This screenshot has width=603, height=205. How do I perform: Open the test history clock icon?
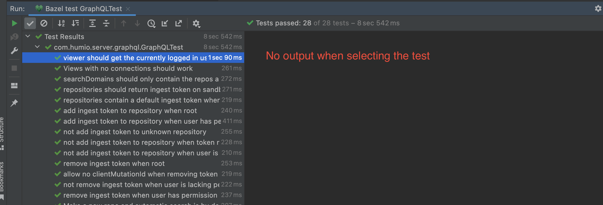tap(151, 23)
